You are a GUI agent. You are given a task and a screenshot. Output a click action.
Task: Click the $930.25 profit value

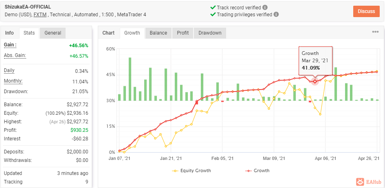[79, 130]
